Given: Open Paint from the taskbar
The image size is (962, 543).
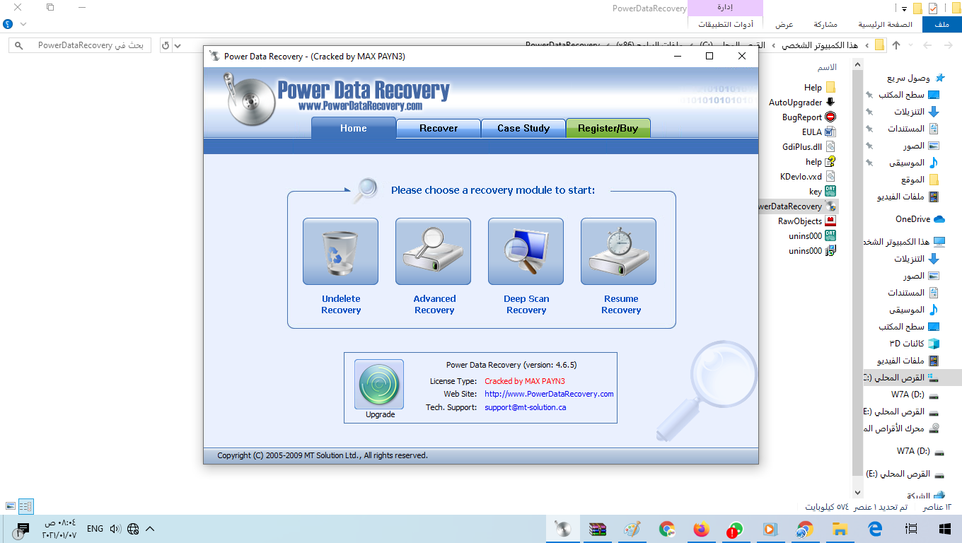Looking at the screenshot, I should coord(632,529).
